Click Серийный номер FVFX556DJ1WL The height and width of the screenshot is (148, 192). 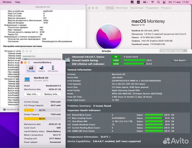(148, 44)
